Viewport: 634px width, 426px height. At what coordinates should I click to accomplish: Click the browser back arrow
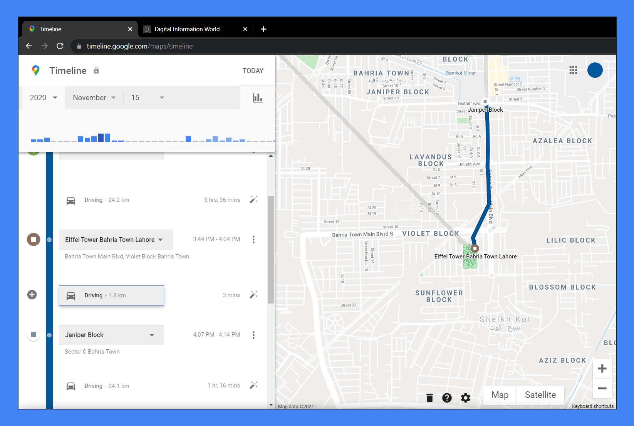click(x=29, y=46)
